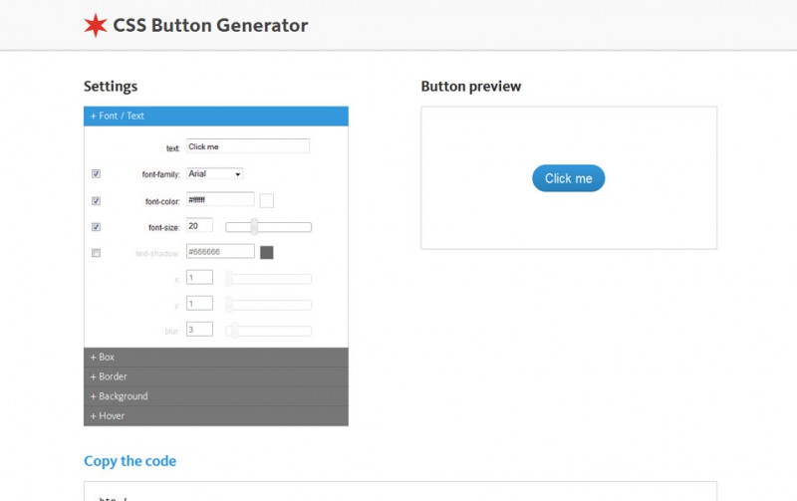Toggle the font-family checkbox
The height and width of the screenshot is (501, 797).
coord(96,173)
